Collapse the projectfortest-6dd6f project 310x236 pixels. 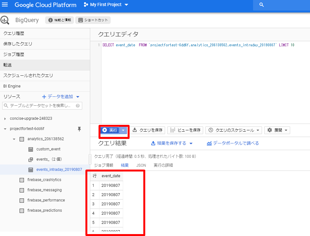(5, 129)
